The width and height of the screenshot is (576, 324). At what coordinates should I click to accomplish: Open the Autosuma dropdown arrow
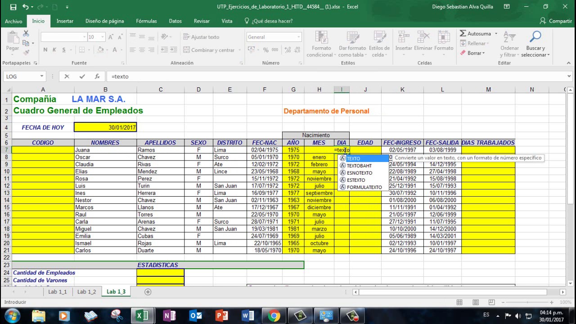(496, 34)
